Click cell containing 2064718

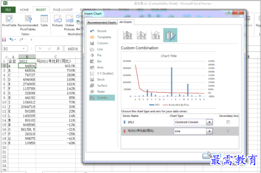[27, 107]
